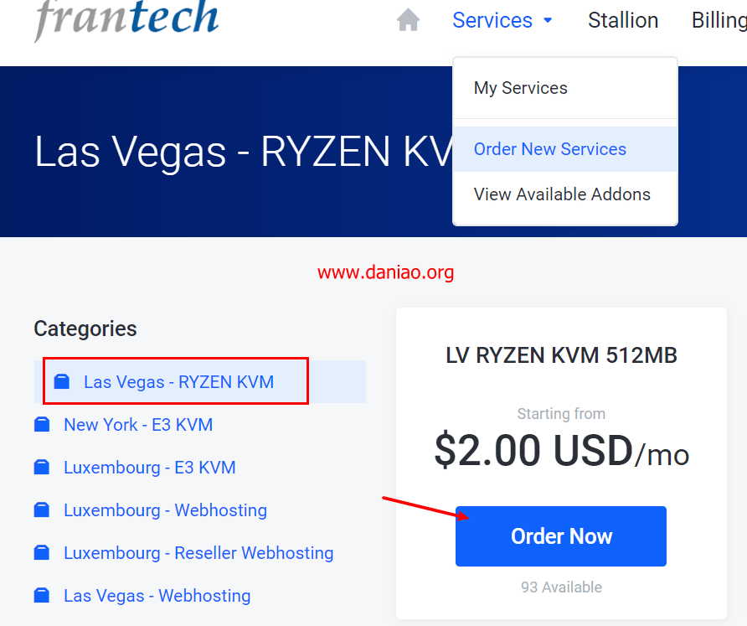Click the LV RYZEN KVM 512MB title
Image resolution: width=747 pixels, height=626 pixels.
click(561, 355)
